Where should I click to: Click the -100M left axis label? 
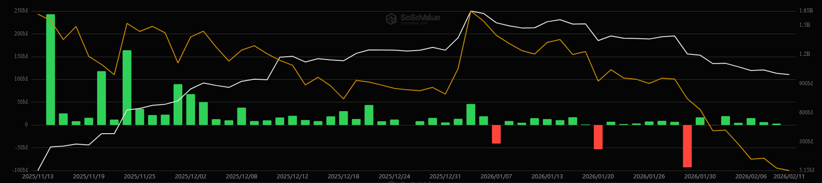[20, 170]
